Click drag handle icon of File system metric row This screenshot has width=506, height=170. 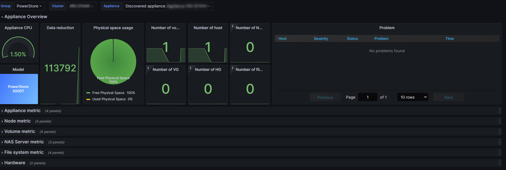[500, 152]
